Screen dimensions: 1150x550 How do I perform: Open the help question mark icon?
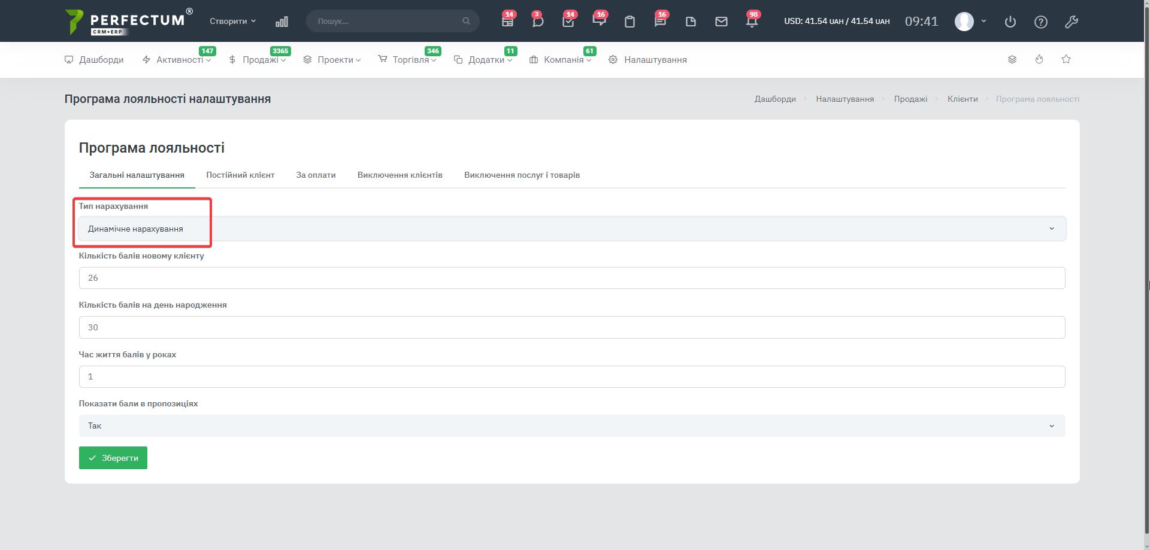click(1041, 22)
